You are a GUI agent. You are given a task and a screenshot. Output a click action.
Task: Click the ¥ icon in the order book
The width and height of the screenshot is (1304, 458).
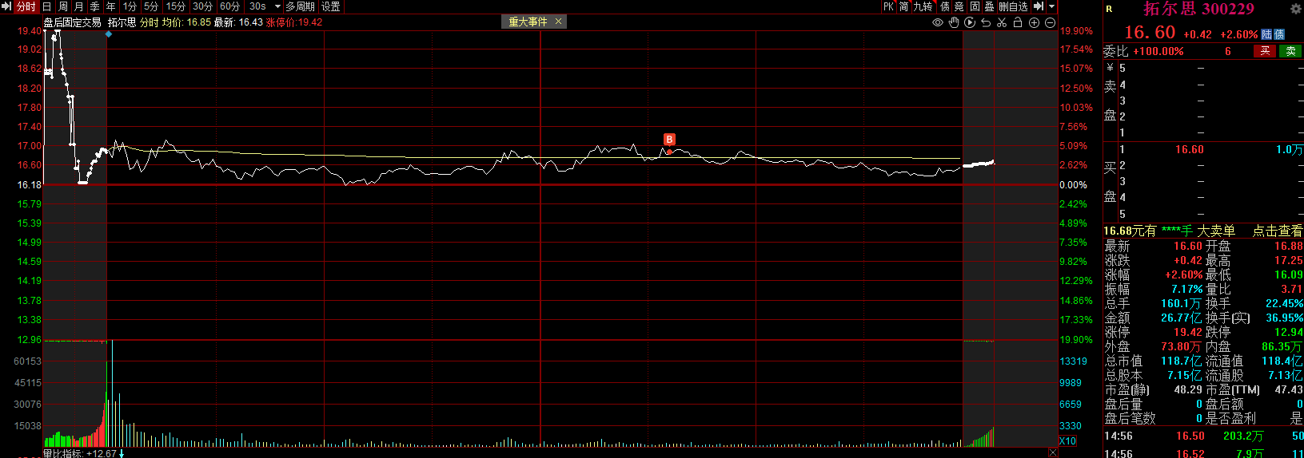tap(1110, 68)
